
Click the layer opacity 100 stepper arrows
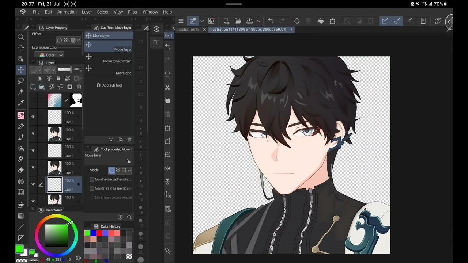[x=81, y=69]
